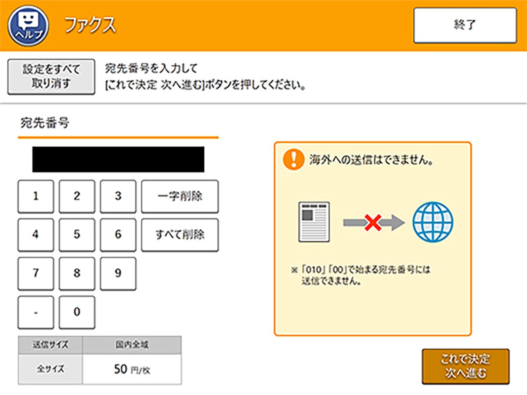
Task: Tap keypad digit 9
Action: pyautogui.click(x=118, y=273)
